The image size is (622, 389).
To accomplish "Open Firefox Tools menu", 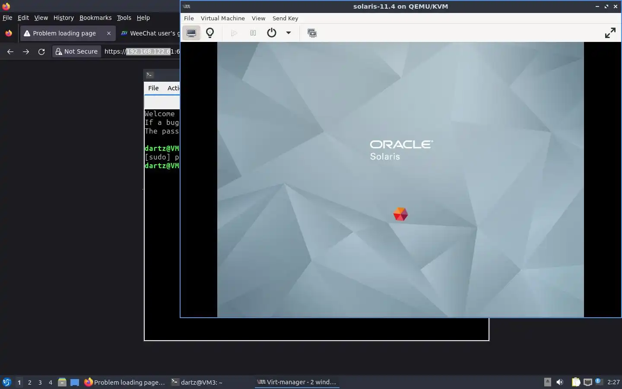I will pos(124,18).
